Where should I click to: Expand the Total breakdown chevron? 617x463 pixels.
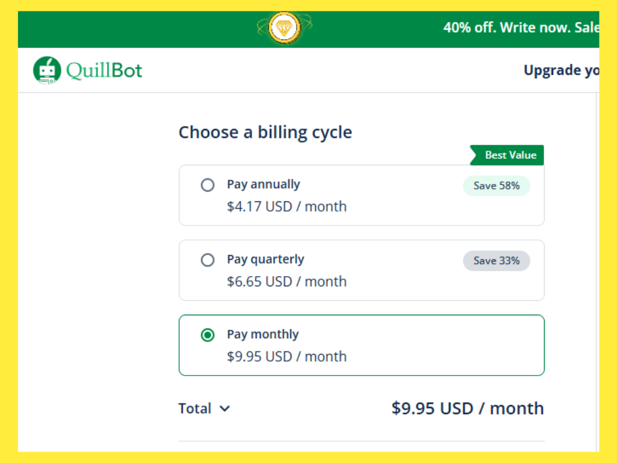point(225,409)
